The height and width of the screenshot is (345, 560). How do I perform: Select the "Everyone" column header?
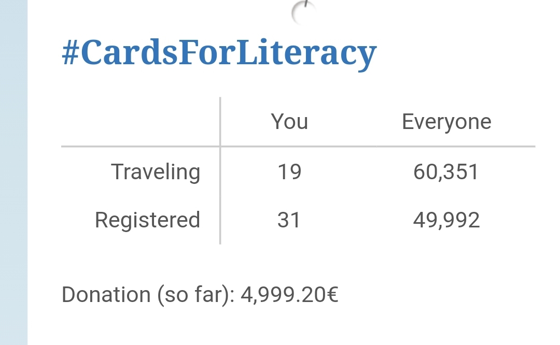tap(446, 122)
